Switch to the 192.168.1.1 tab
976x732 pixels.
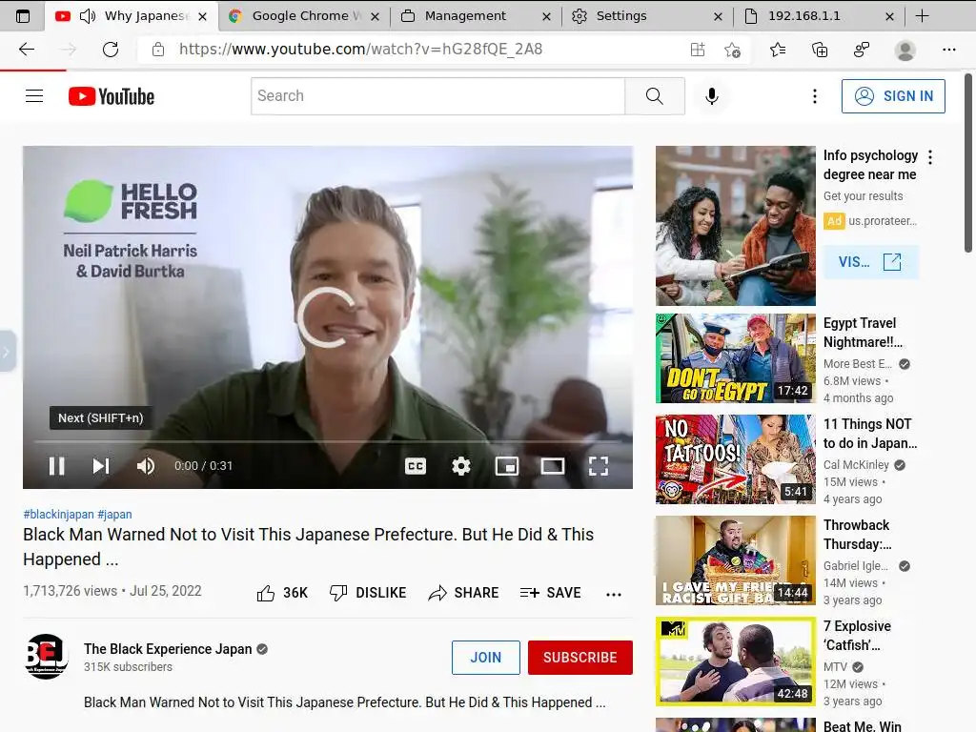coord(819,16)
